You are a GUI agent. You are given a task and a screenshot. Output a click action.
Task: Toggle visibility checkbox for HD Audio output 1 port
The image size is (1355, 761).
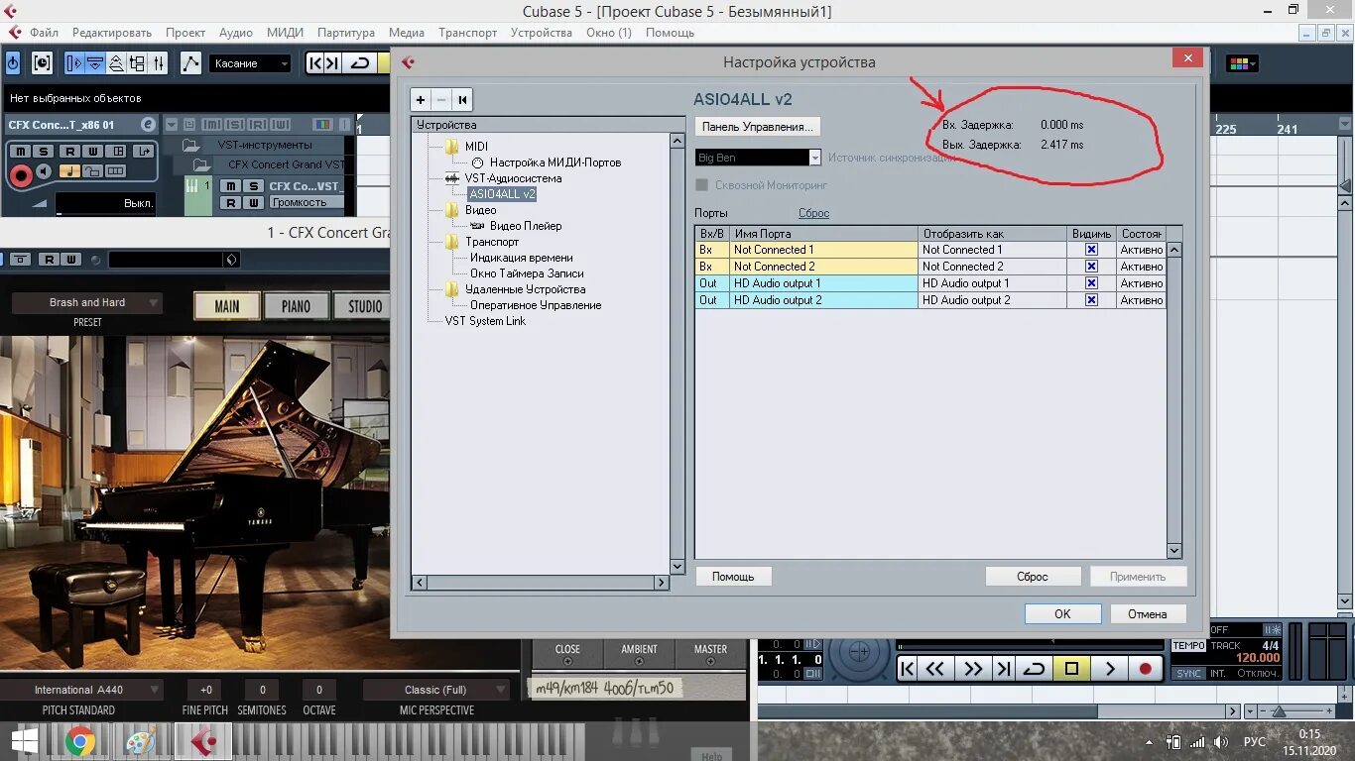tap(1090, 282)
